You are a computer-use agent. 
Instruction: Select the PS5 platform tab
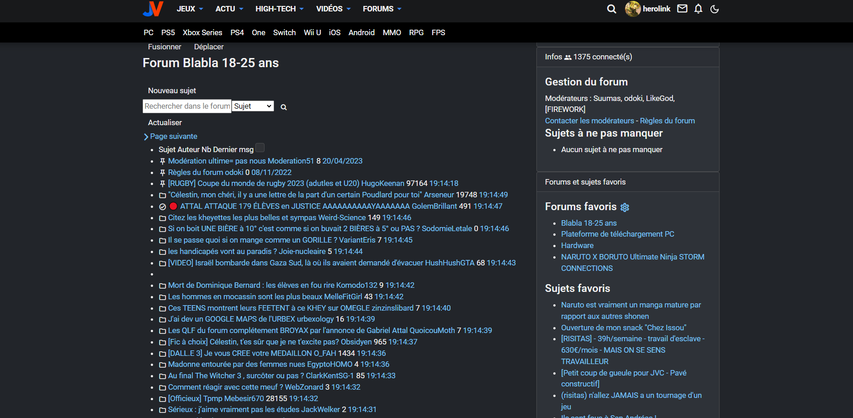[x=168, y=32]
